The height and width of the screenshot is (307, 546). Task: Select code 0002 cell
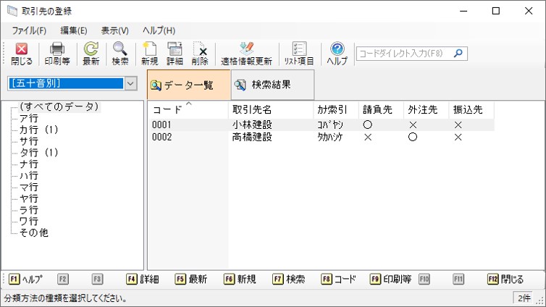click(x=162, y=137)
